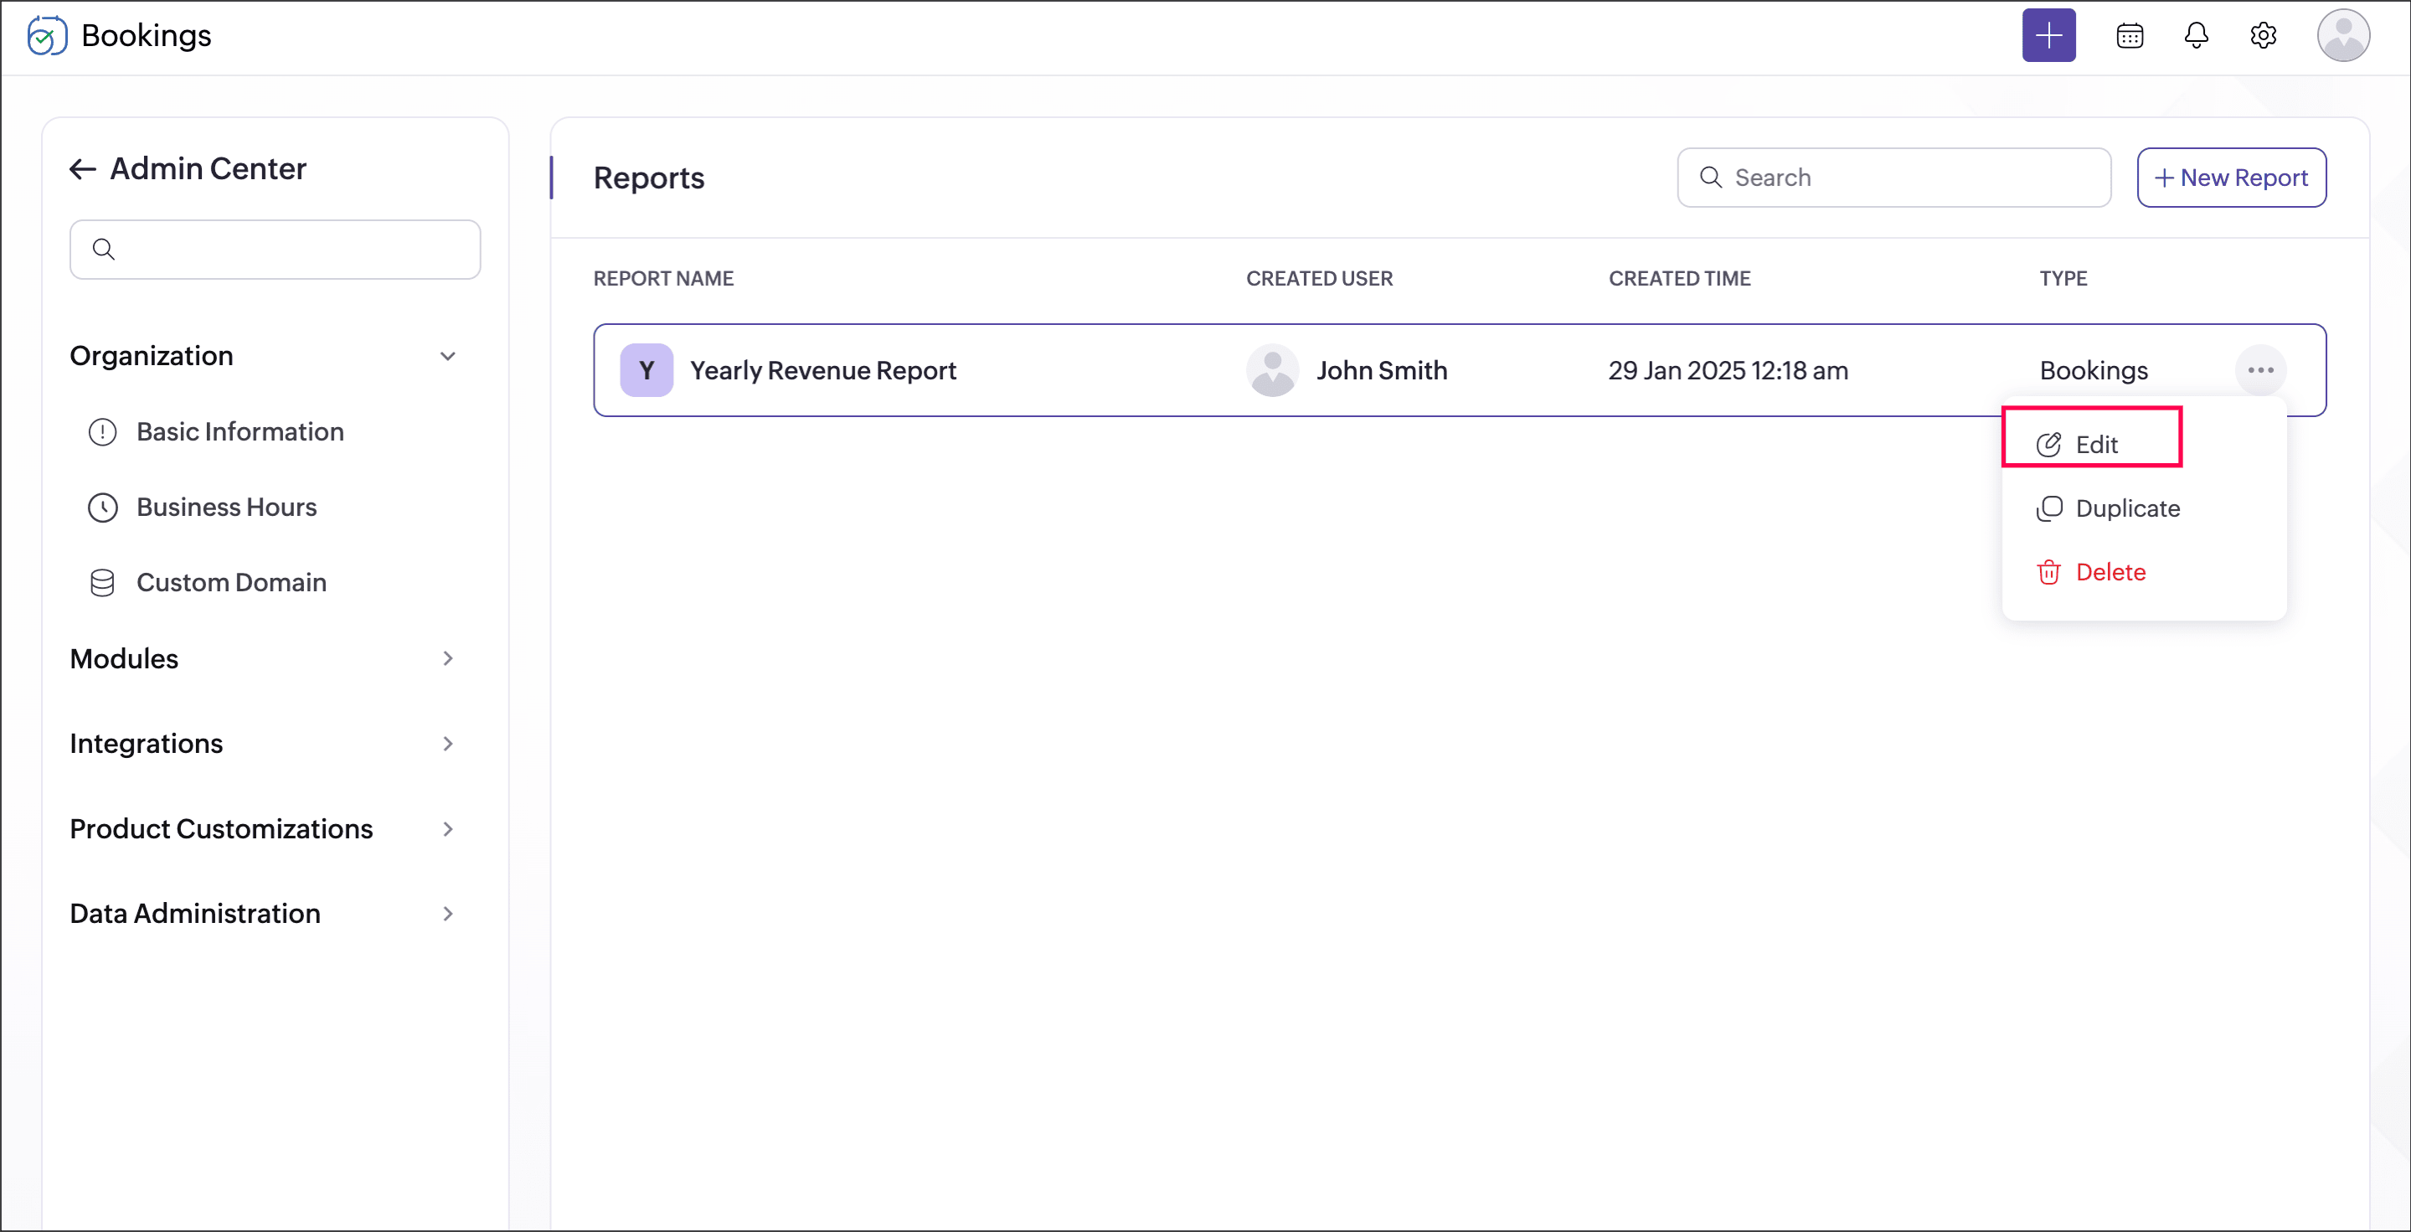Open the user profile avatar
This screenshot has height=1232, width=2411.
point(2342,35)
